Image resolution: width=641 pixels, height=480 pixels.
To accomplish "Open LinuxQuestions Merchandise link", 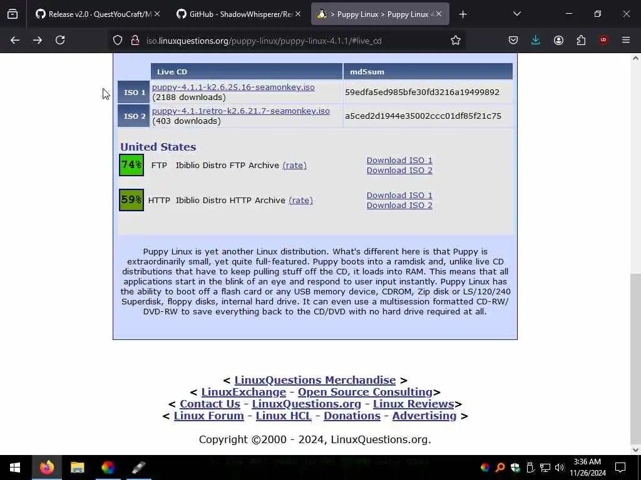I will [315, 380].
